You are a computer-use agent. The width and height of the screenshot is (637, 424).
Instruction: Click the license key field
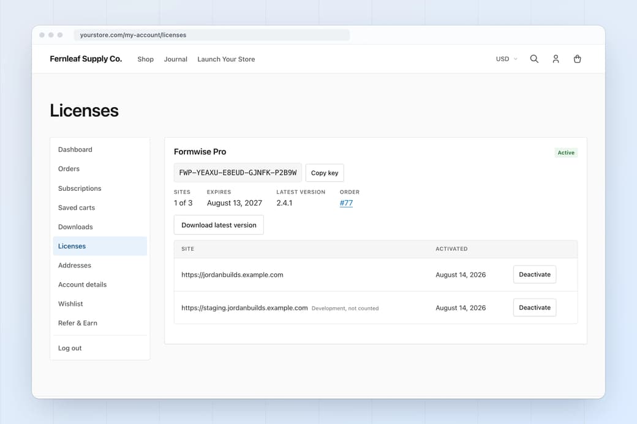click(238, 173)
